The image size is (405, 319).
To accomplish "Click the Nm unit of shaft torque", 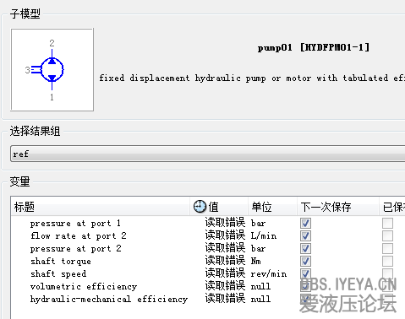I will click(256, 261).
